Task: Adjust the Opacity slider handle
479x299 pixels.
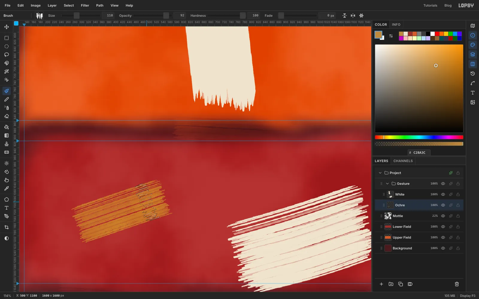Action: point(166,16)
